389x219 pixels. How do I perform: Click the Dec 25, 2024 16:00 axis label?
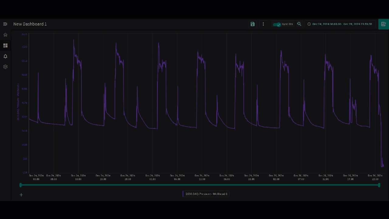tap(227, 177)
